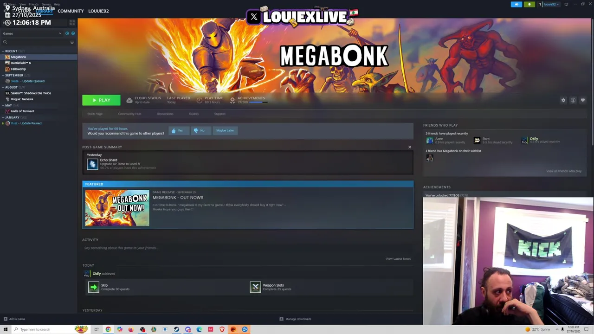The height and width of the screenshot is (334, 594).
Task: Add Megabonk to favorites with heart icon
Action: pyautogui.click(x=583, y=100)
